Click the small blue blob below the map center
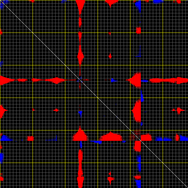 tap(80, 113)
